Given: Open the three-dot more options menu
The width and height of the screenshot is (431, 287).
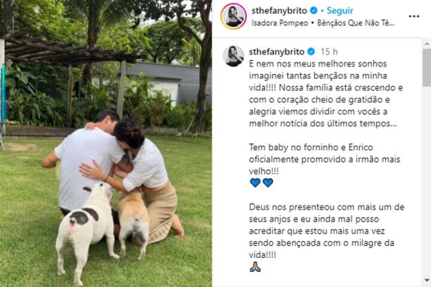Looking at the screenshot, I should pos(414,17).
